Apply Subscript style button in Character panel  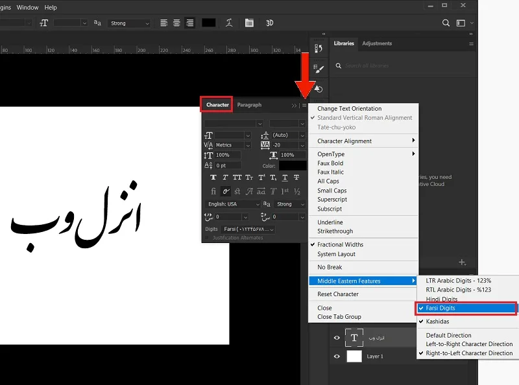pyautogui.click(x=273, y=178)
